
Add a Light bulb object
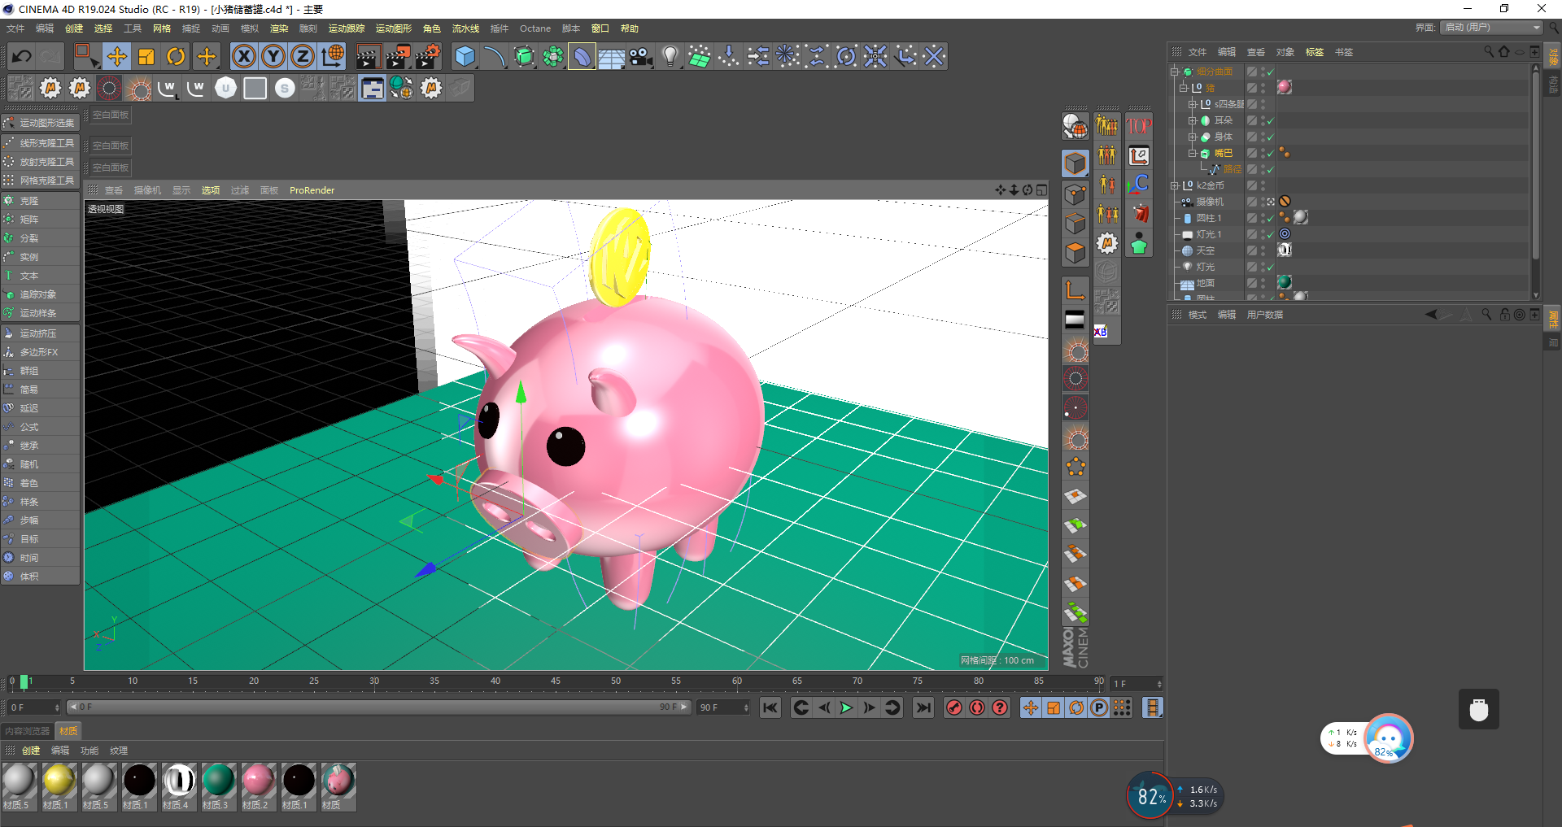point(670,56)
